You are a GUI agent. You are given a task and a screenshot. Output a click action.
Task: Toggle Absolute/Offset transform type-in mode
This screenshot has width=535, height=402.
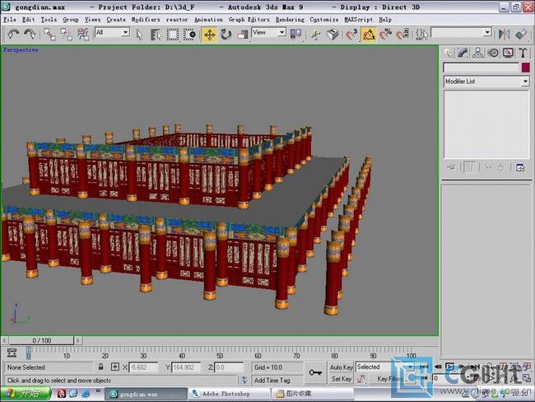(x=115, y=367)
